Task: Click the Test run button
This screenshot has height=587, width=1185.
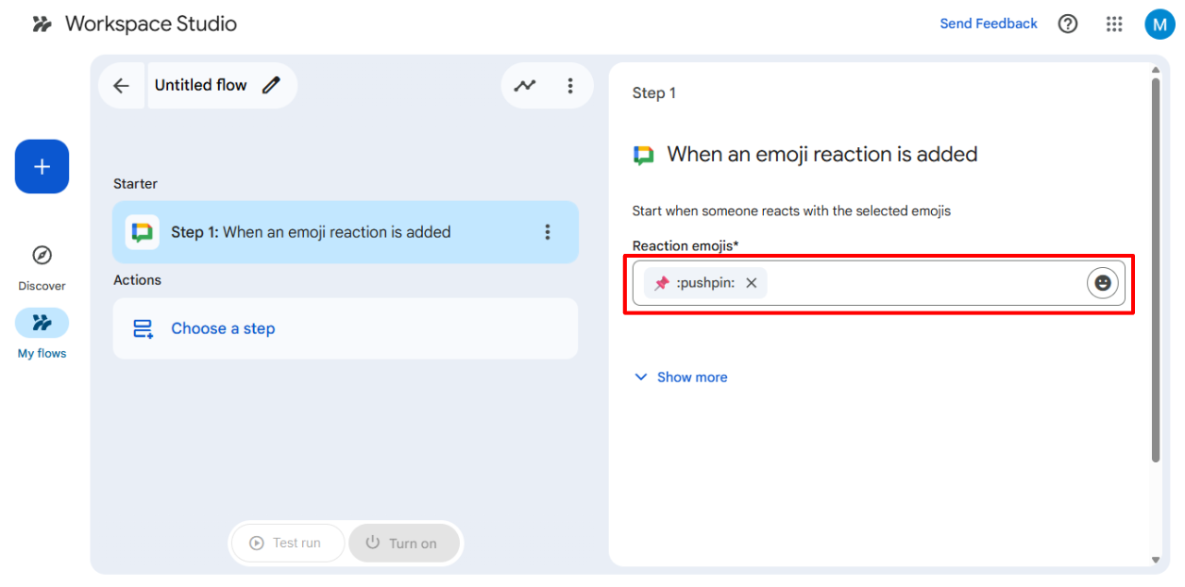Action: [286, 544]
